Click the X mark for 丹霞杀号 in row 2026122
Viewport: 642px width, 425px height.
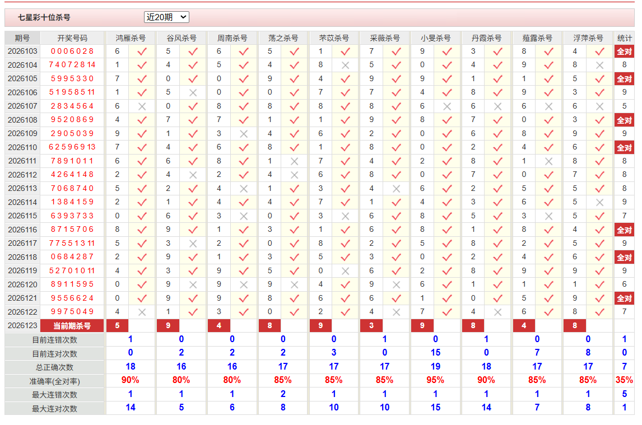[x=498, y=312]
